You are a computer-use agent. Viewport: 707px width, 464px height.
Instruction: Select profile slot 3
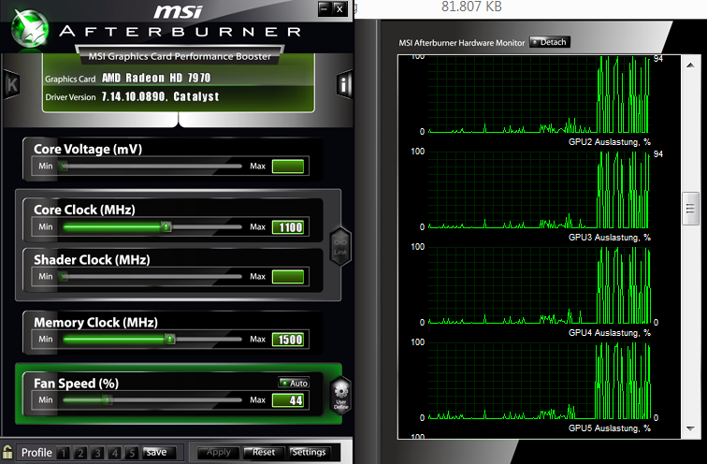97,453
